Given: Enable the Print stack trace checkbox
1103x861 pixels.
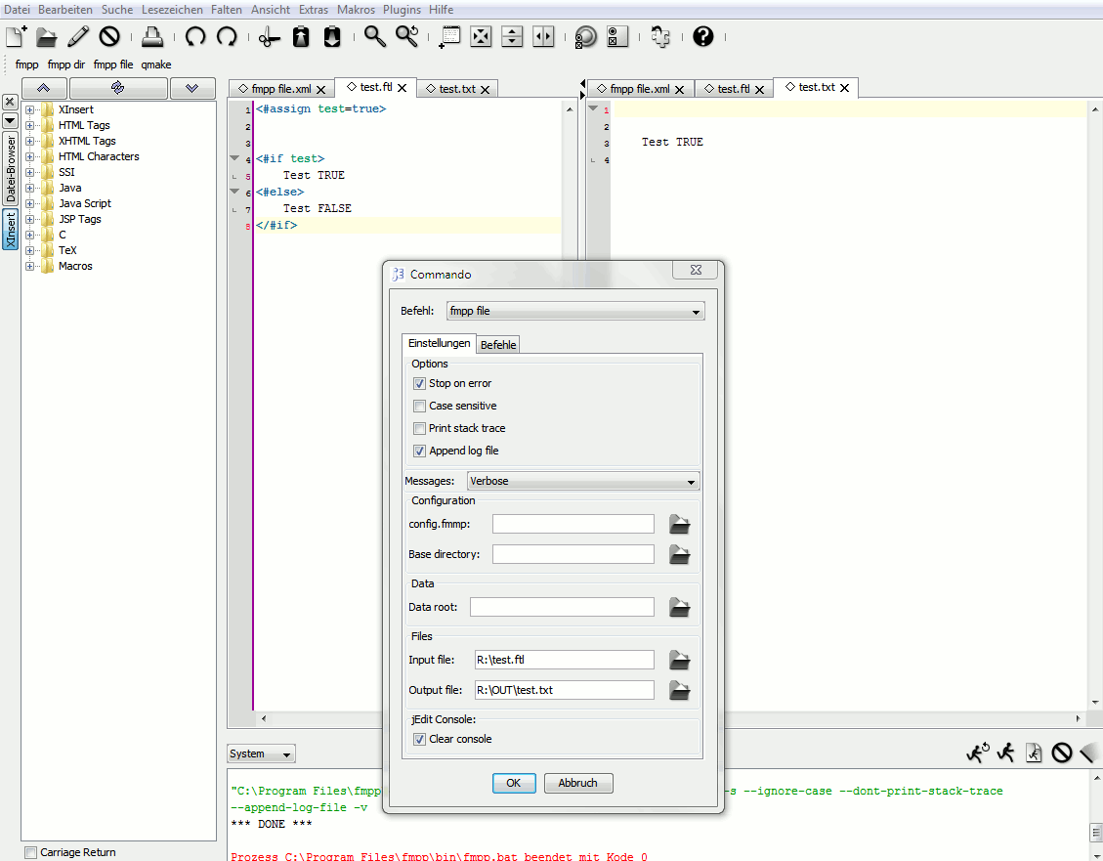Looking at the screenshot, I should pos(420,429).
